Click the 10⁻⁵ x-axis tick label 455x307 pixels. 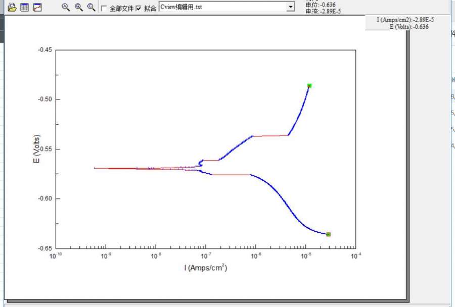[306, 256]
